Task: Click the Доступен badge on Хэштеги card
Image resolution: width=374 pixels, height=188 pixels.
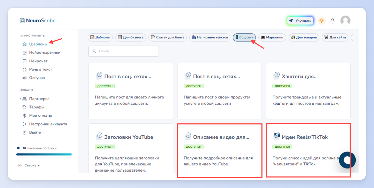Action: [x=282, y=86]
